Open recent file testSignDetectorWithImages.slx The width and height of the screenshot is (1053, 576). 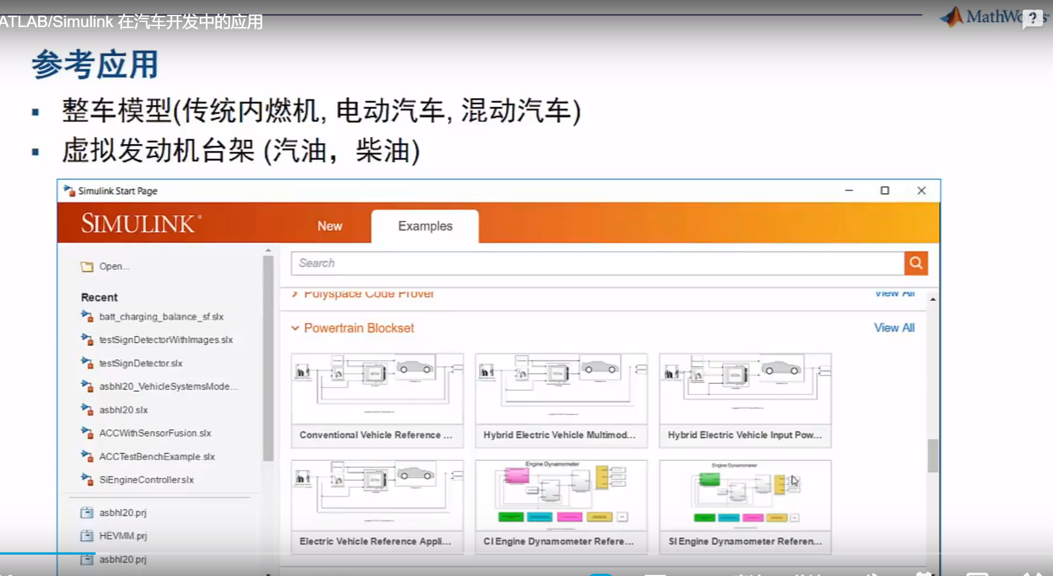(166, 340)
